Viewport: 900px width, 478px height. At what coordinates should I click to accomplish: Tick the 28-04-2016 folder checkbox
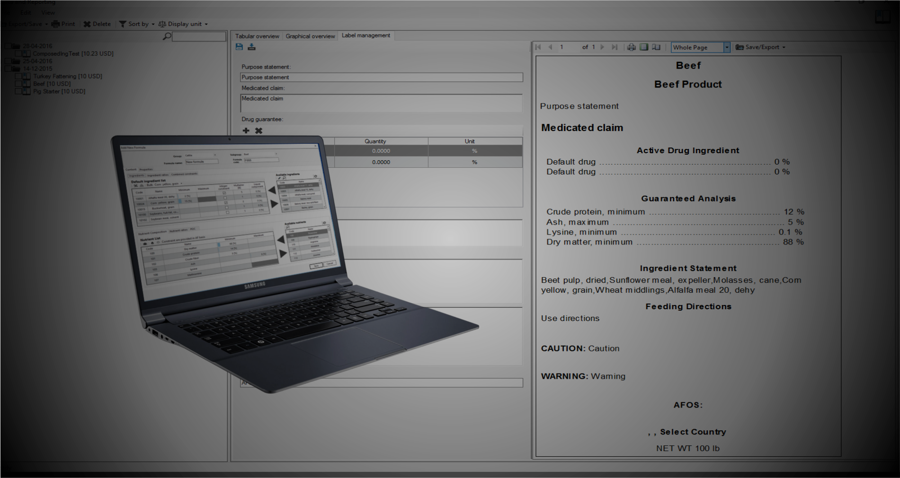[8, 46]
